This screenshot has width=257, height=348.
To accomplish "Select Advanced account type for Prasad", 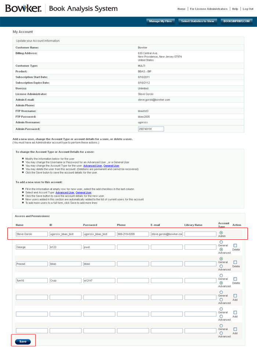I will (221, 266).
